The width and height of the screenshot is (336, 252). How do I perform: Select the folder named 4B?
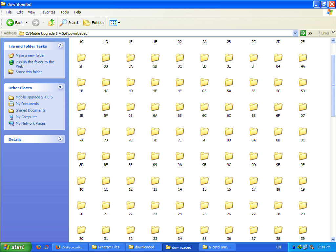(81, 85)
